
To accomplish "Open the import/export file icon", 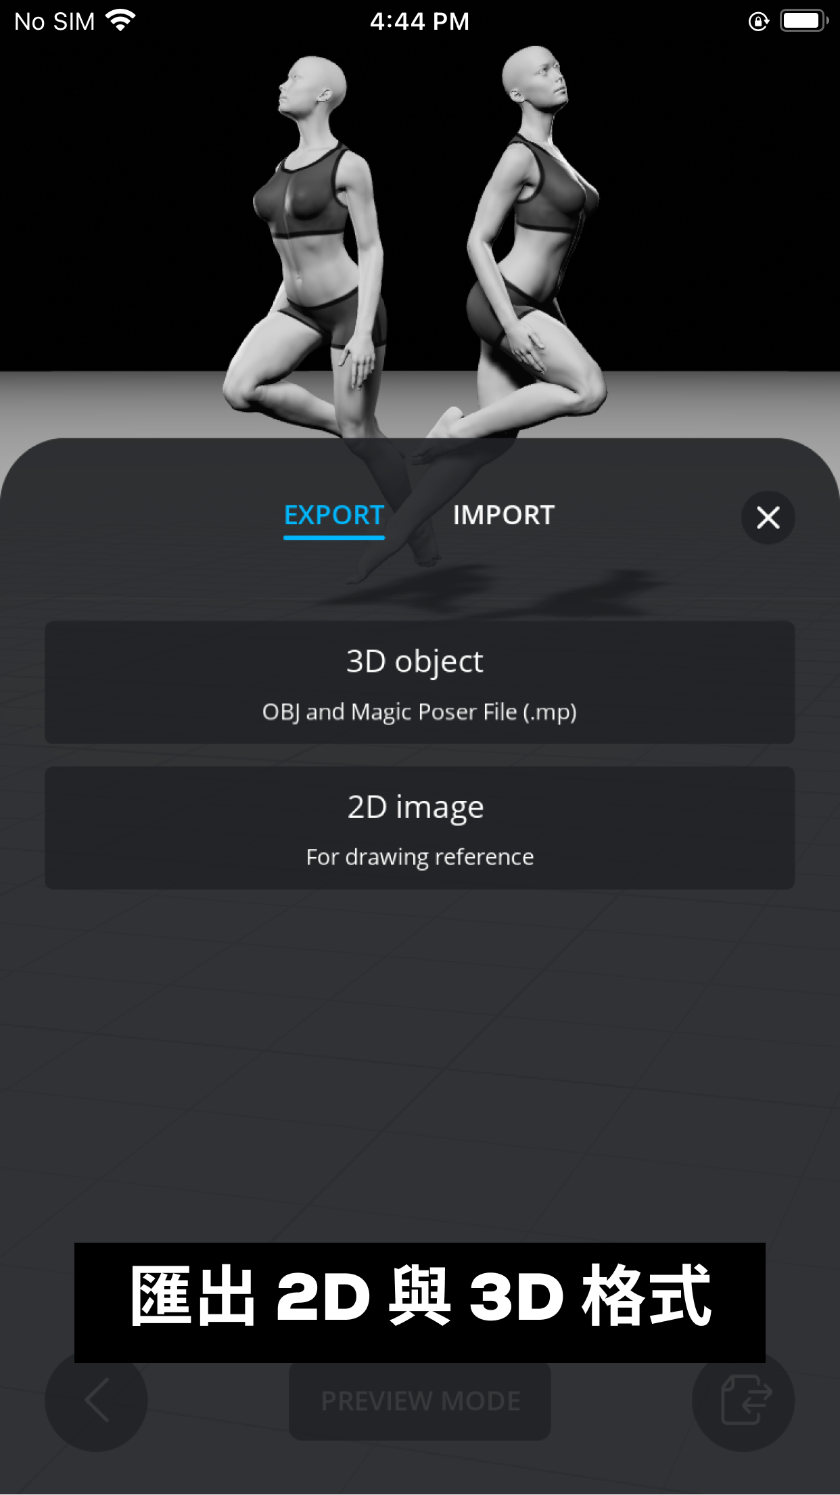I will 743,1399.
